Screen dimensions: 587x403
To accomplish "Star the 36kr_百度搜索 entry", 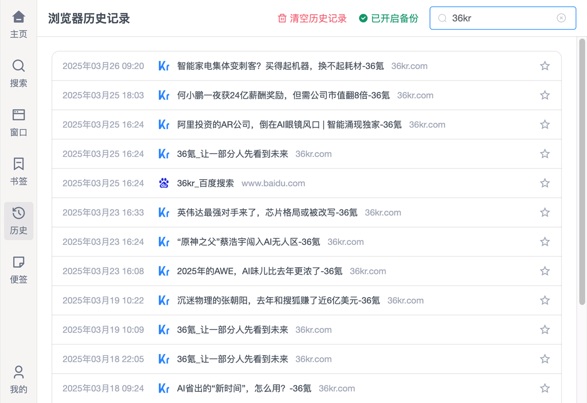I will [545, 183].
